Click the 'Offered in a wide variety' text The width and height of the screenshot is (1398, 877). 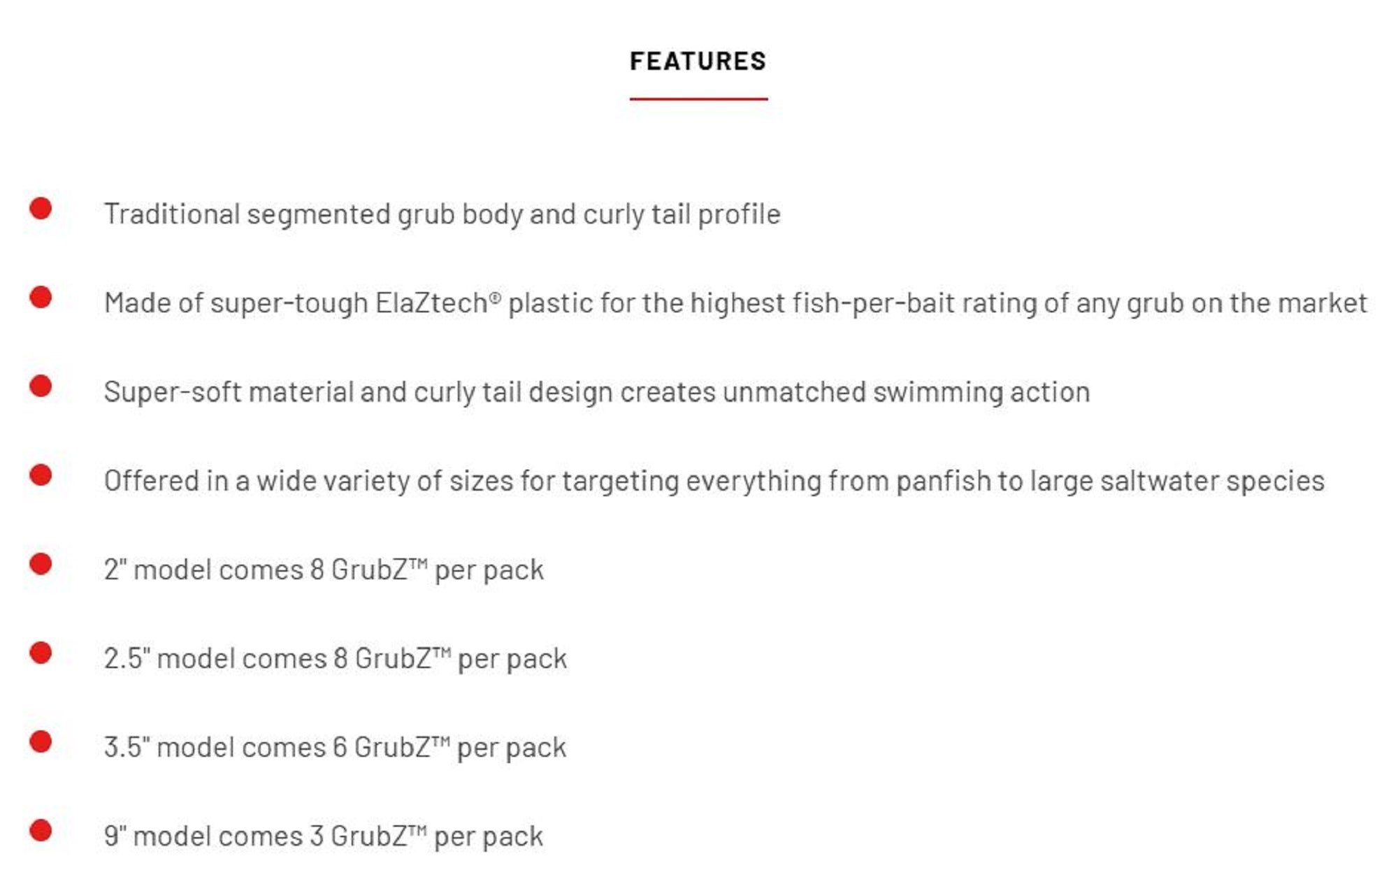[714, 481]
